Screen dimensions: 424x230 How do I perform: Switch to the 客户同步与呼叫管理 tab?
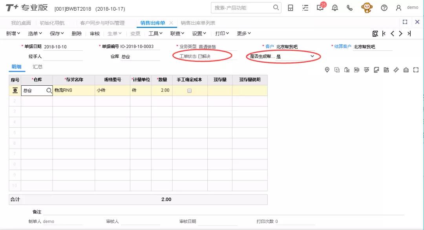click(102, 23)
